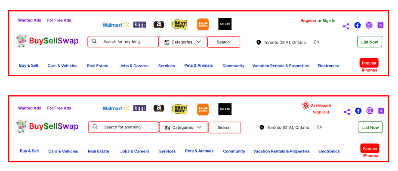This screenshot has width=398, height=171.
Task: Click the Sign Out link
Action: 321,112
